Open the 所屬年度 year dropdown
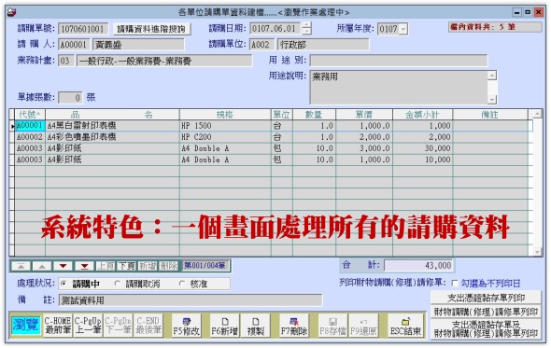This screenshot has height=348, width=551. click(403, 29)
